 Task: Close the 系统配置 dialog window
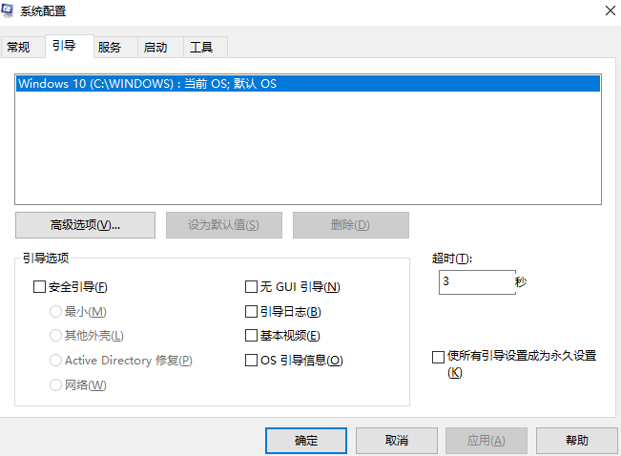610,10
